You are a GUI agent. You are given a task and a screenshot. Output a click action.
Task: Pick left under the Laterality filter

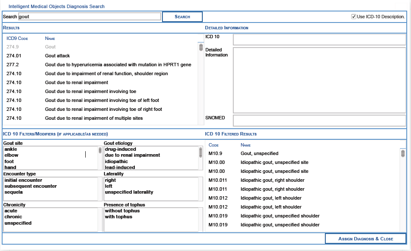tap(110, 186)
